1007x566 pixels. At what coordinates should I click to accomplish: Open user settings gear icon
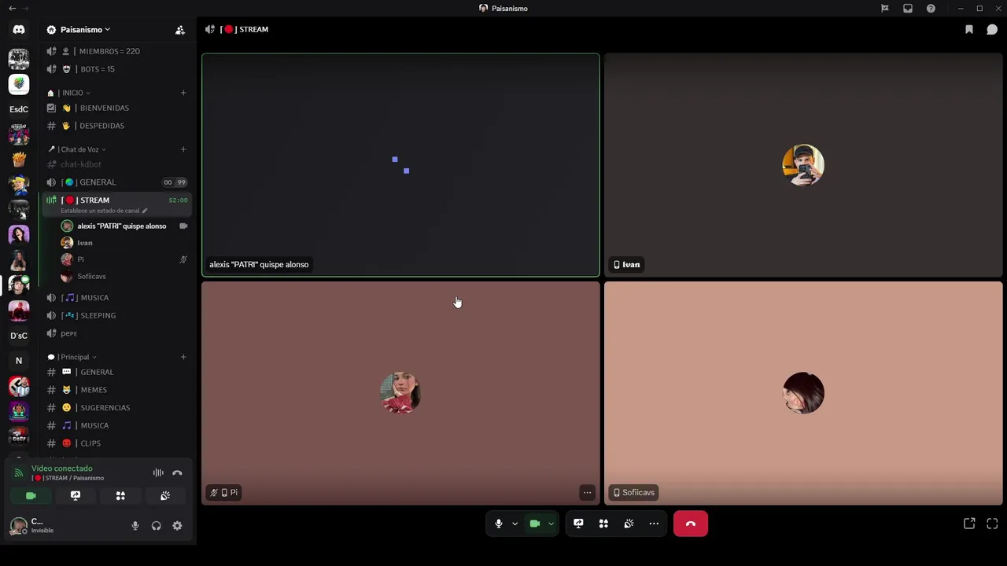pos(177,526)
